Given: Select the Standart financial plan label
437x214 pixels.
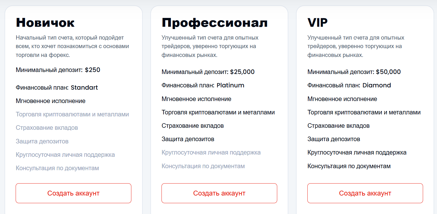Looking at the screenshot, I should 84,88.
